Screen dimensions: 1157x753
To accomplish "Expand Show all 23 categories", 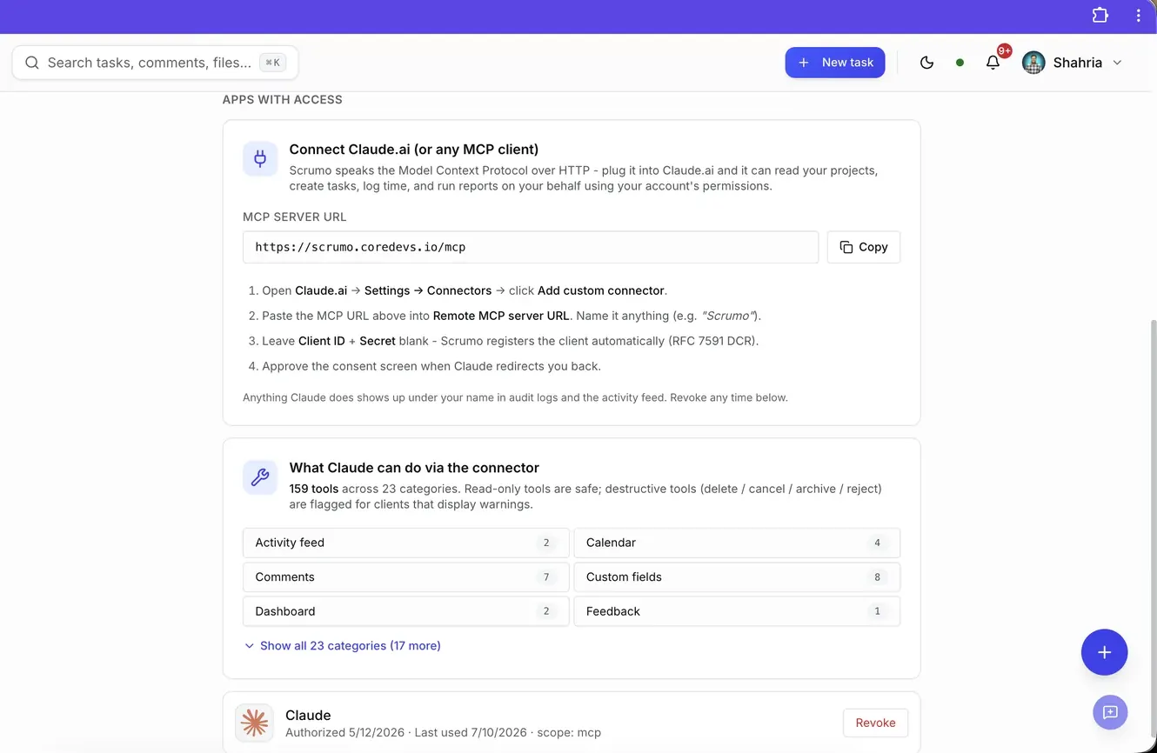I will [342, 646].
